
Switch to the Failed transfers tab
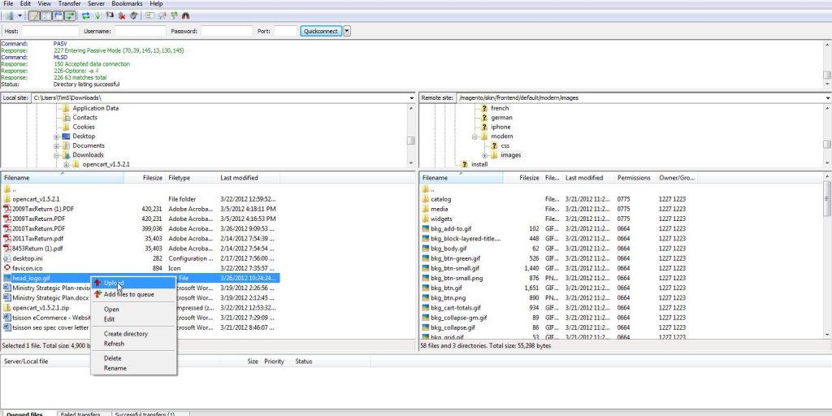tap(81, 414)
